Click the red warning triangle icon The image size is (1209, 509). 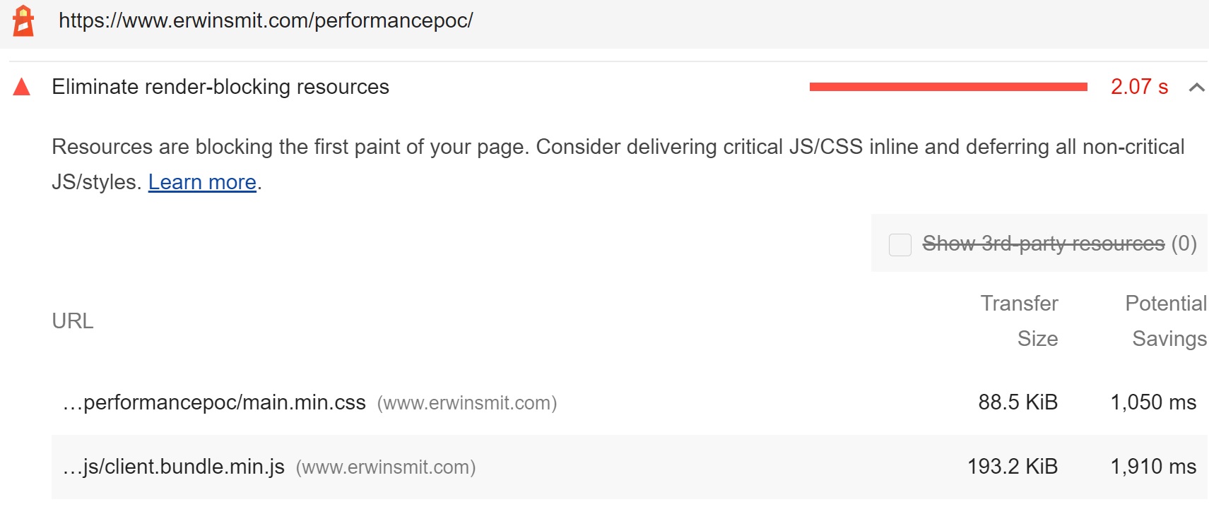22,87
